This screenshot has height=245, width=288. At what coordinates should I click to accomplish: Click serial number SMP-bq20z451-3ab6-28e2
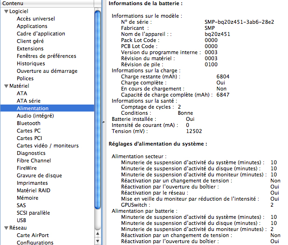pyautogui.click(x=240, y=22)
